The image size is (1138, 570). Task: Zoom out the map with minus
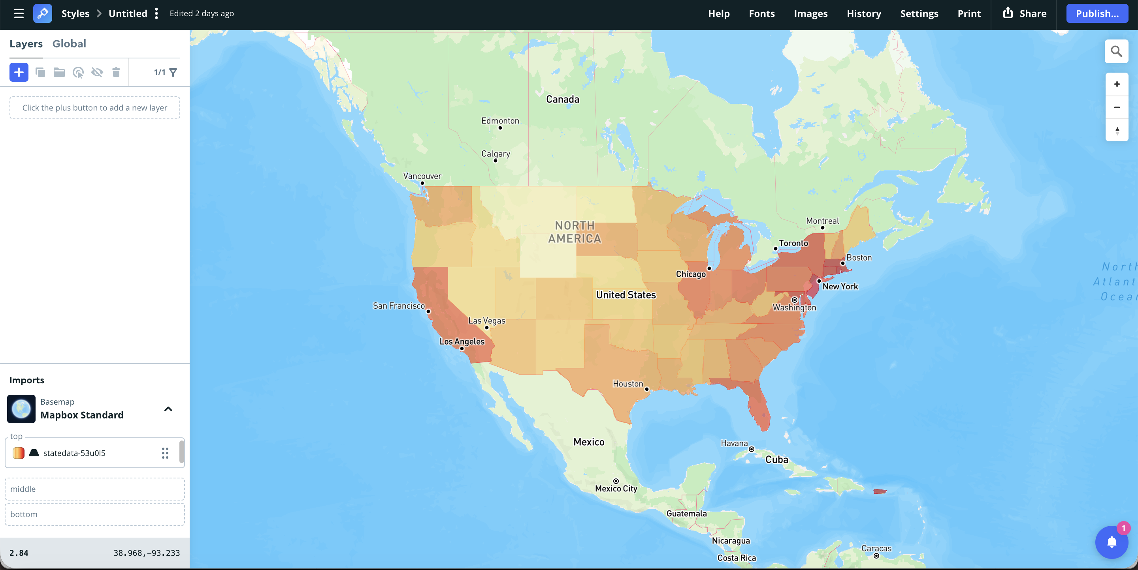pyautogui.click(x=1116, y=108)
